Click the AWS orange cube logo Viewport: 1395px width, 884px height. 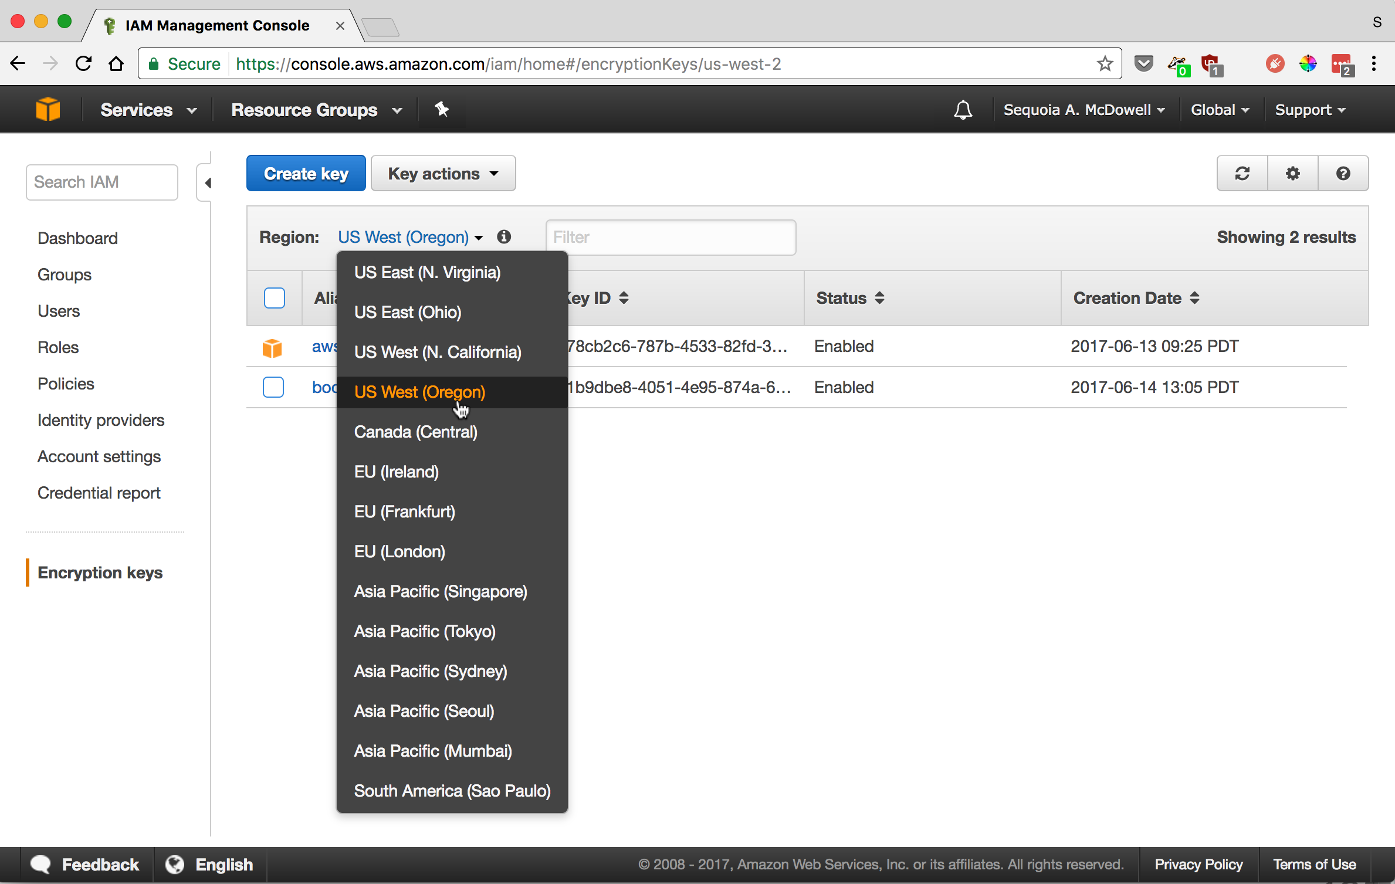(48, 110)
